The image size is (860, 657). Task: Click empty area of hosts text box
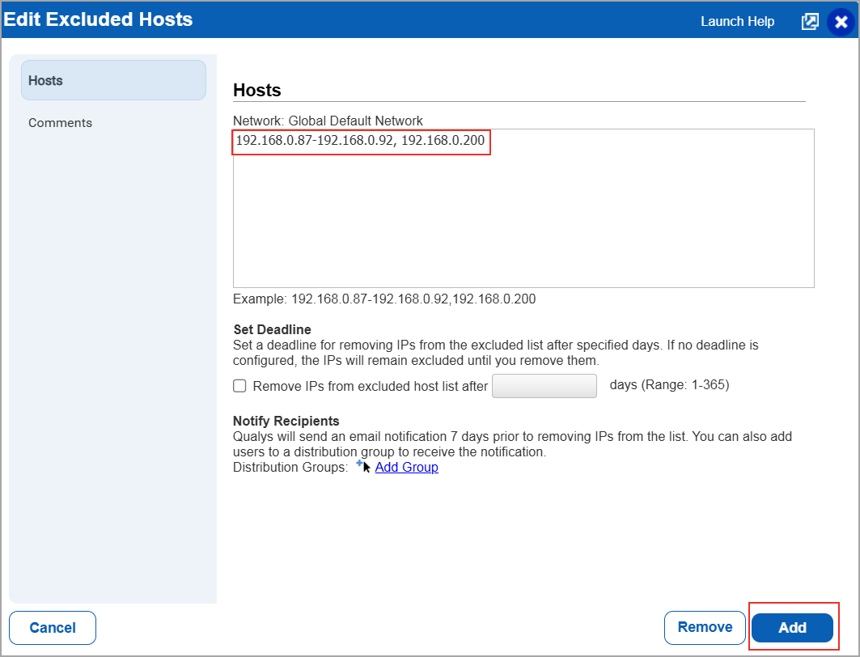(523, 227)
